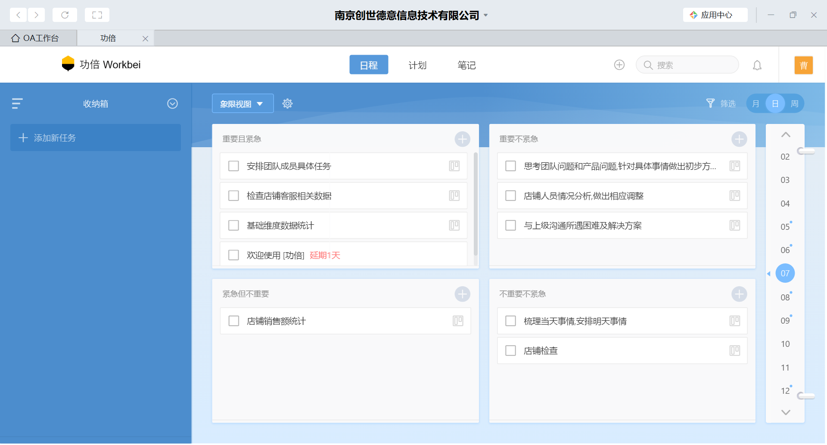Expand company name dropdown arrow
The height and width of the screenshot is (445, 827).
coord(485,15)
